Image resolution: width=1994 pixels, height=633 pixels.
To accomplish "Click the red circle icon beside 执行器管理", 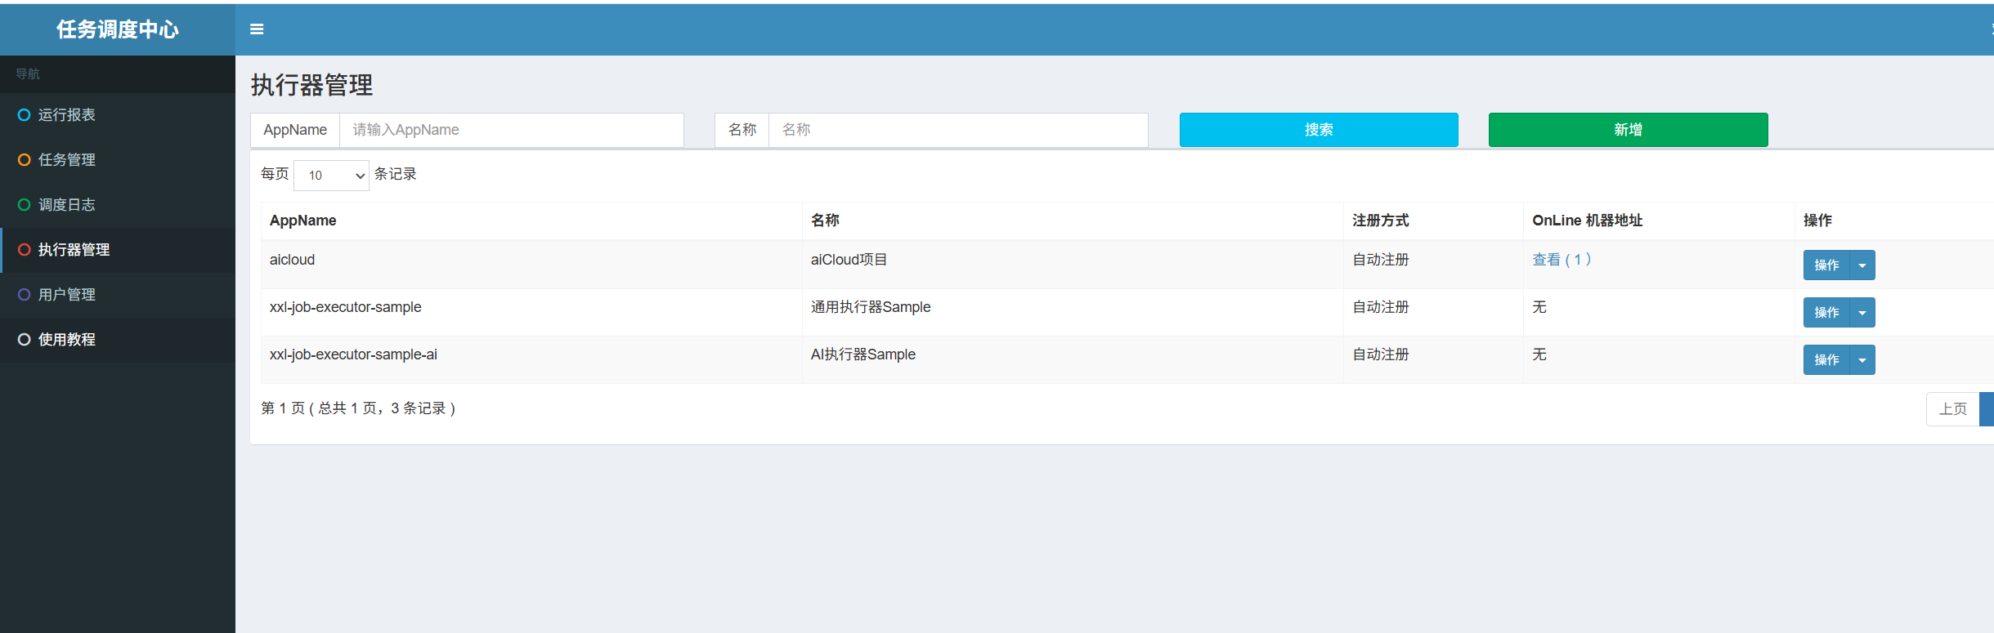I will [25, 250].
